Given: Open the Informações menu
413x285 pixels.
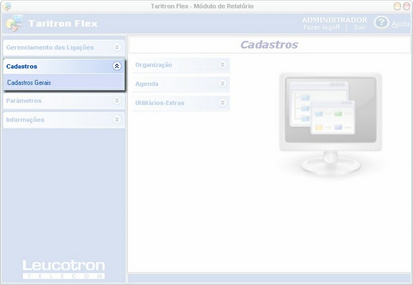Looking at the screenshot, I should tap(64, 120).
